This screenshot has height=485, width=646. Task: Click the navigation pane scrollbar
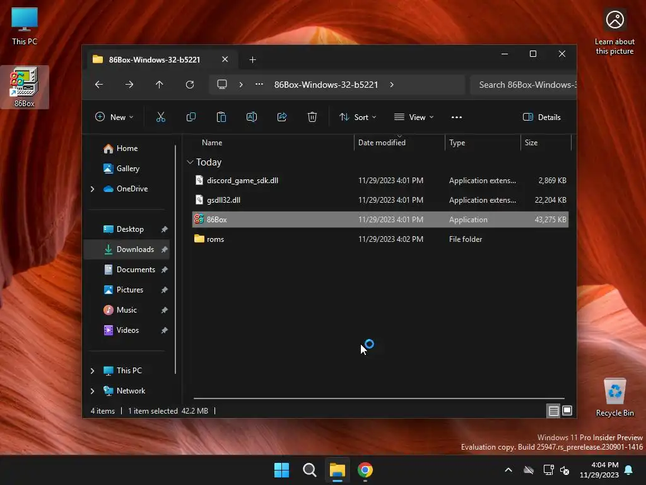pos(175,260)
